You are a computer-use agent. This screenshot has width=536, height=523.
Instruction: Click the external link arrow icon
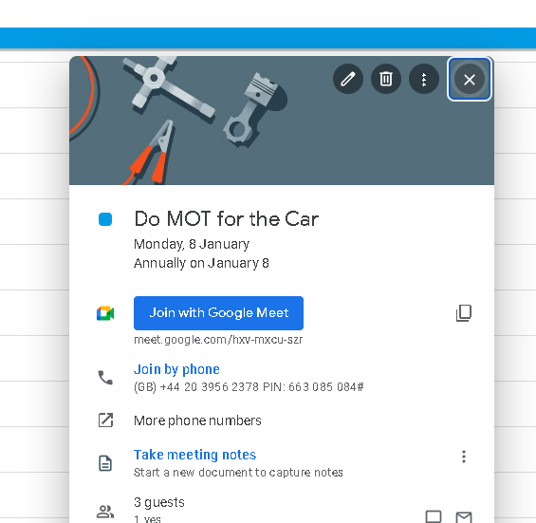pyautogui.click(x=105, y=420)
